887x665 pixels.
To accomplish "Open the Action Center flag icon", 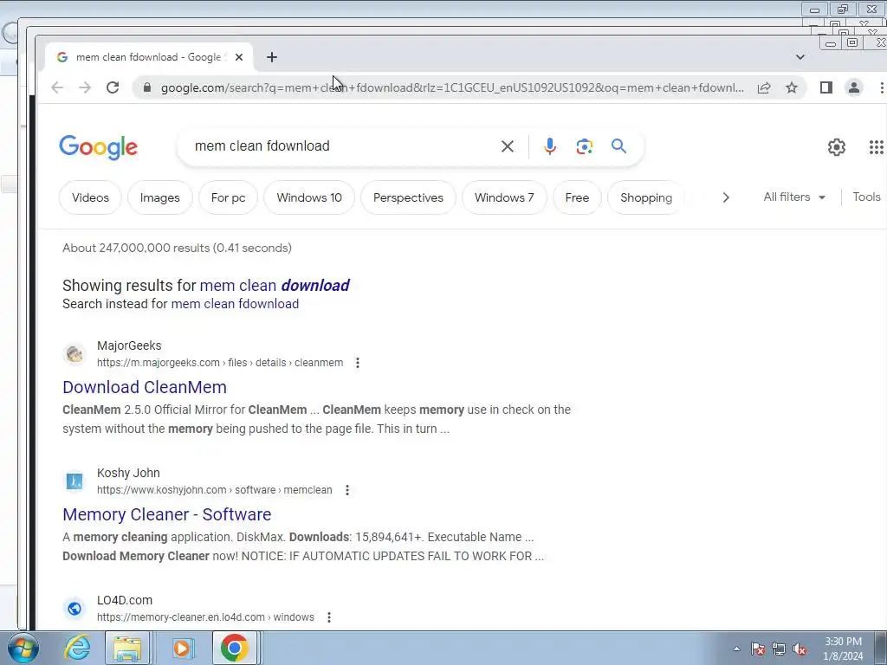I will (x=758, y=649).
